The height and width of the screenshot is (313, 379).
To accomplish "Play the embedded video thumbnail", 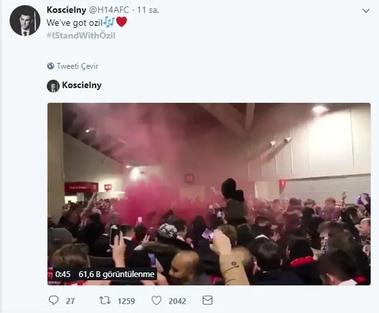I will [x=209, y=194].
